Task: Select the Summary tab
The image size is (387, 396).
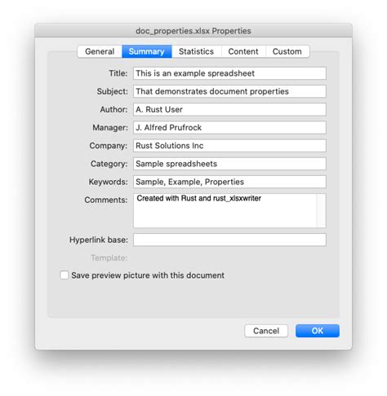Action: coord(147,51)
